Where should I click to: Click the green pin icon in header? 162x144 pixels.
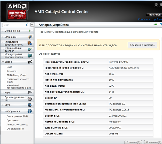click(x=155, y=25)
